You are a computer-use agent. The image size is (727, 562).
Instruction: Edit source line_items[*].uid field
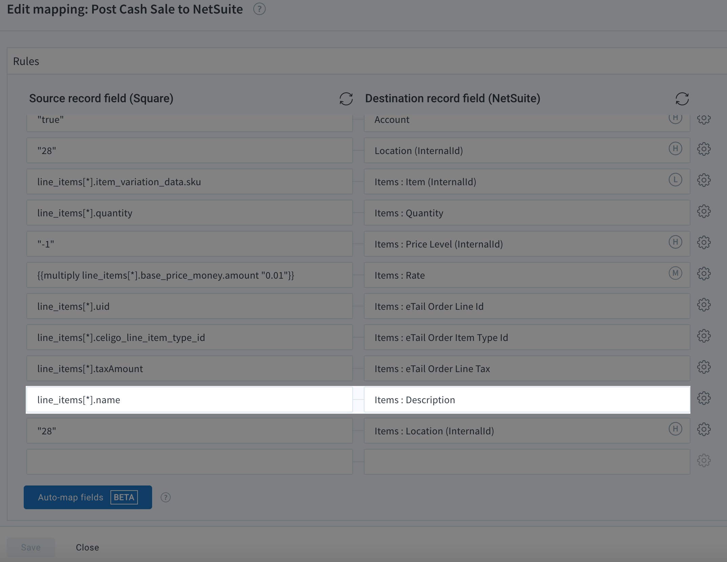click(190, 306)
